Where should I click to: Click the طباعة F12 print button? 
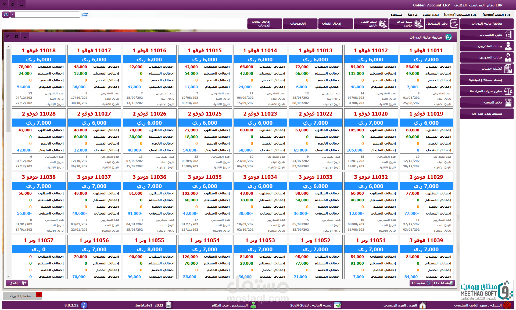(443, 283)
